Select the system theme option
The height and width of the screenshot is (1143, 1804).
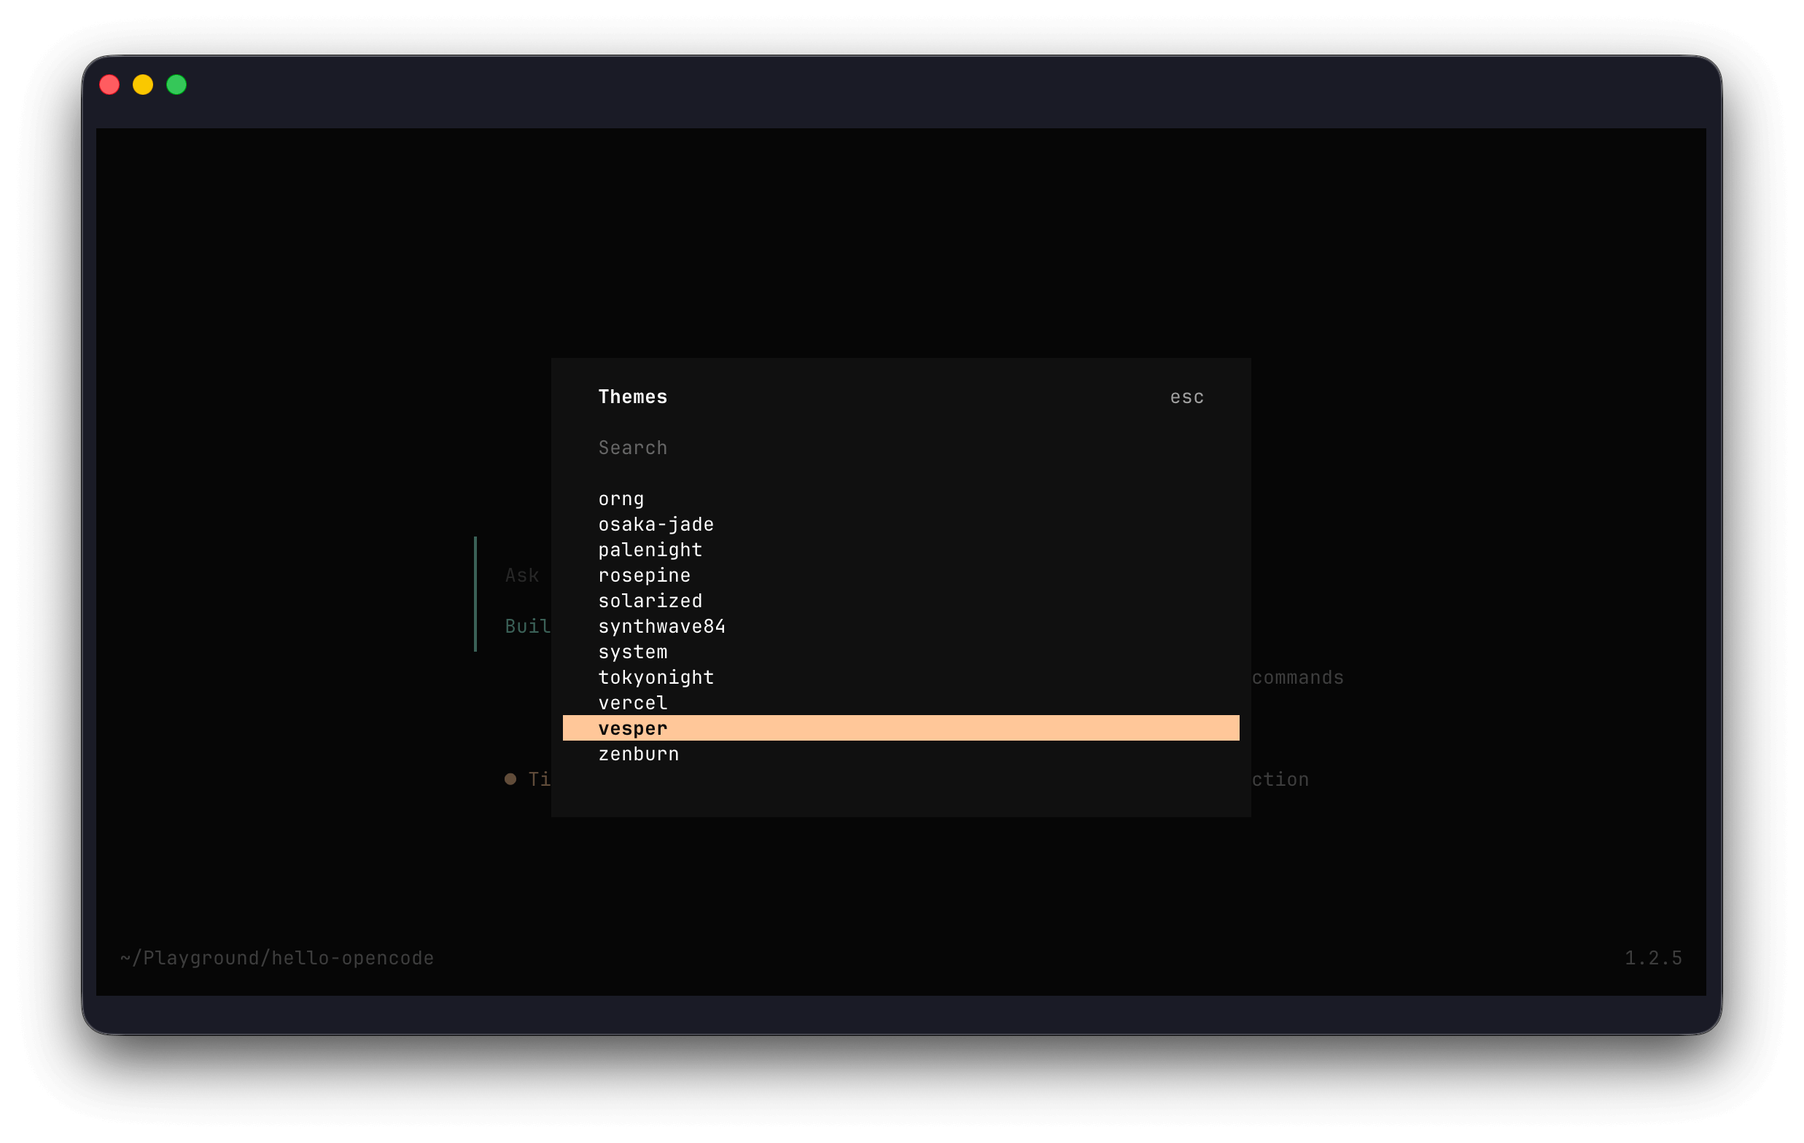632,652
